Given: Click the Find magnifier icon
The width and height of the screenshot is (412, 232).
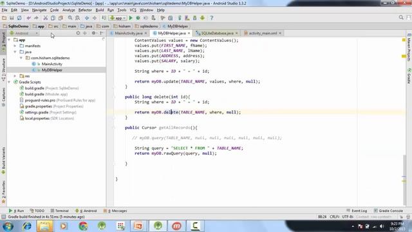Looking at the screenshot, I should click(x=70, y=18).
